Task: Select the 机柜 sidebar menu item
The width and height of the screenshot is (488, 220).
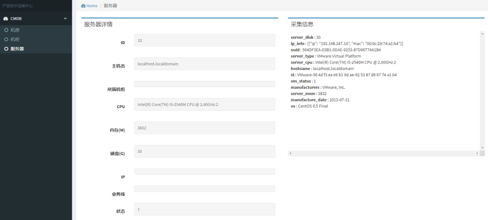Action: [15, 39]
